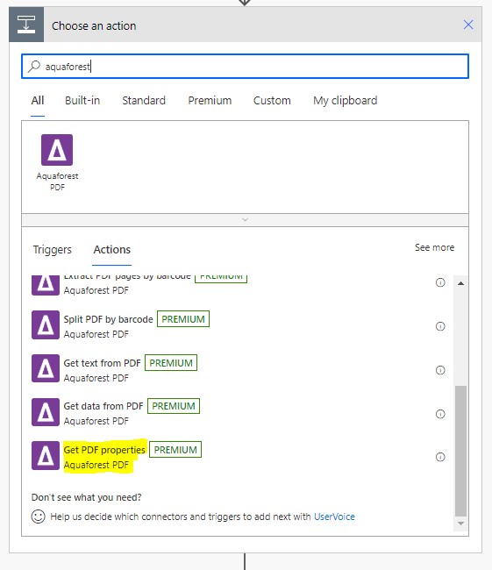Click the scrollbar up arrow
The width and height of the screenshot is (492, 570).
point(460,283)
